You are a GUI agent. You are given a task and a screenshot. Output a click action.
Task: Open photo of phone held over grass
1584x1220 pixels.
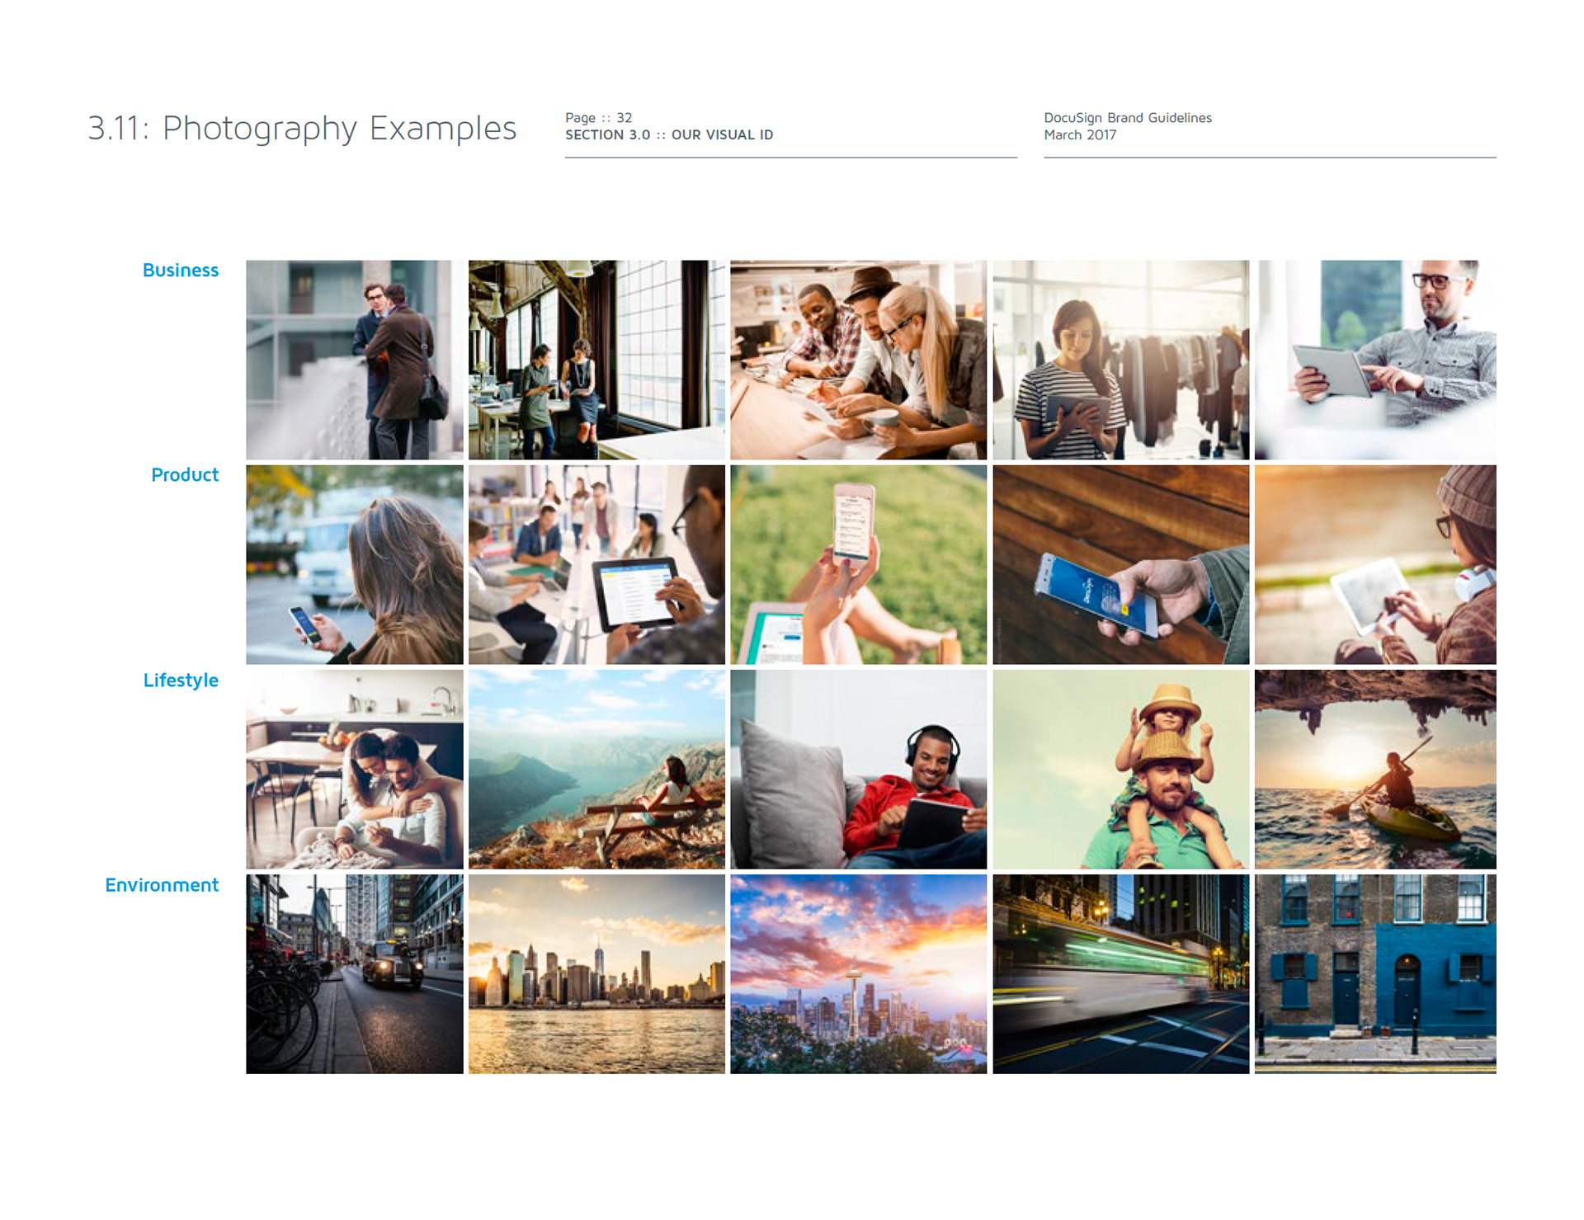[x=858, y=564]
